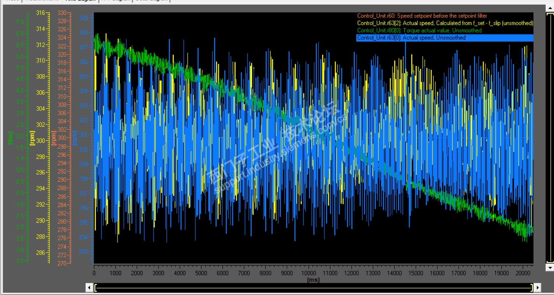Open the Measurement tab
The height and width of the screenshot is (295, 554).
coord(42,1)
